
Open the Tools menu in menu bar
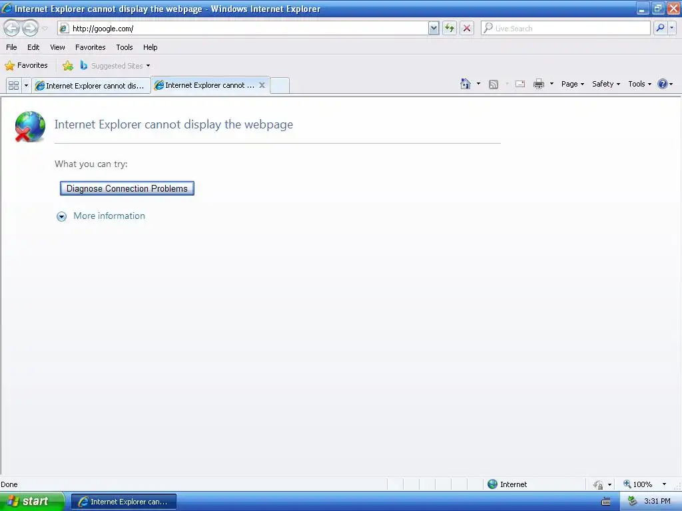point(125,47)
